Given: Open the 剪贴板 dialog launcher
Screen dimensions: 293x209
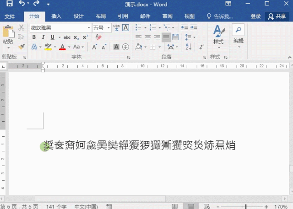Looking at the screenshot, I should point(24,57).
